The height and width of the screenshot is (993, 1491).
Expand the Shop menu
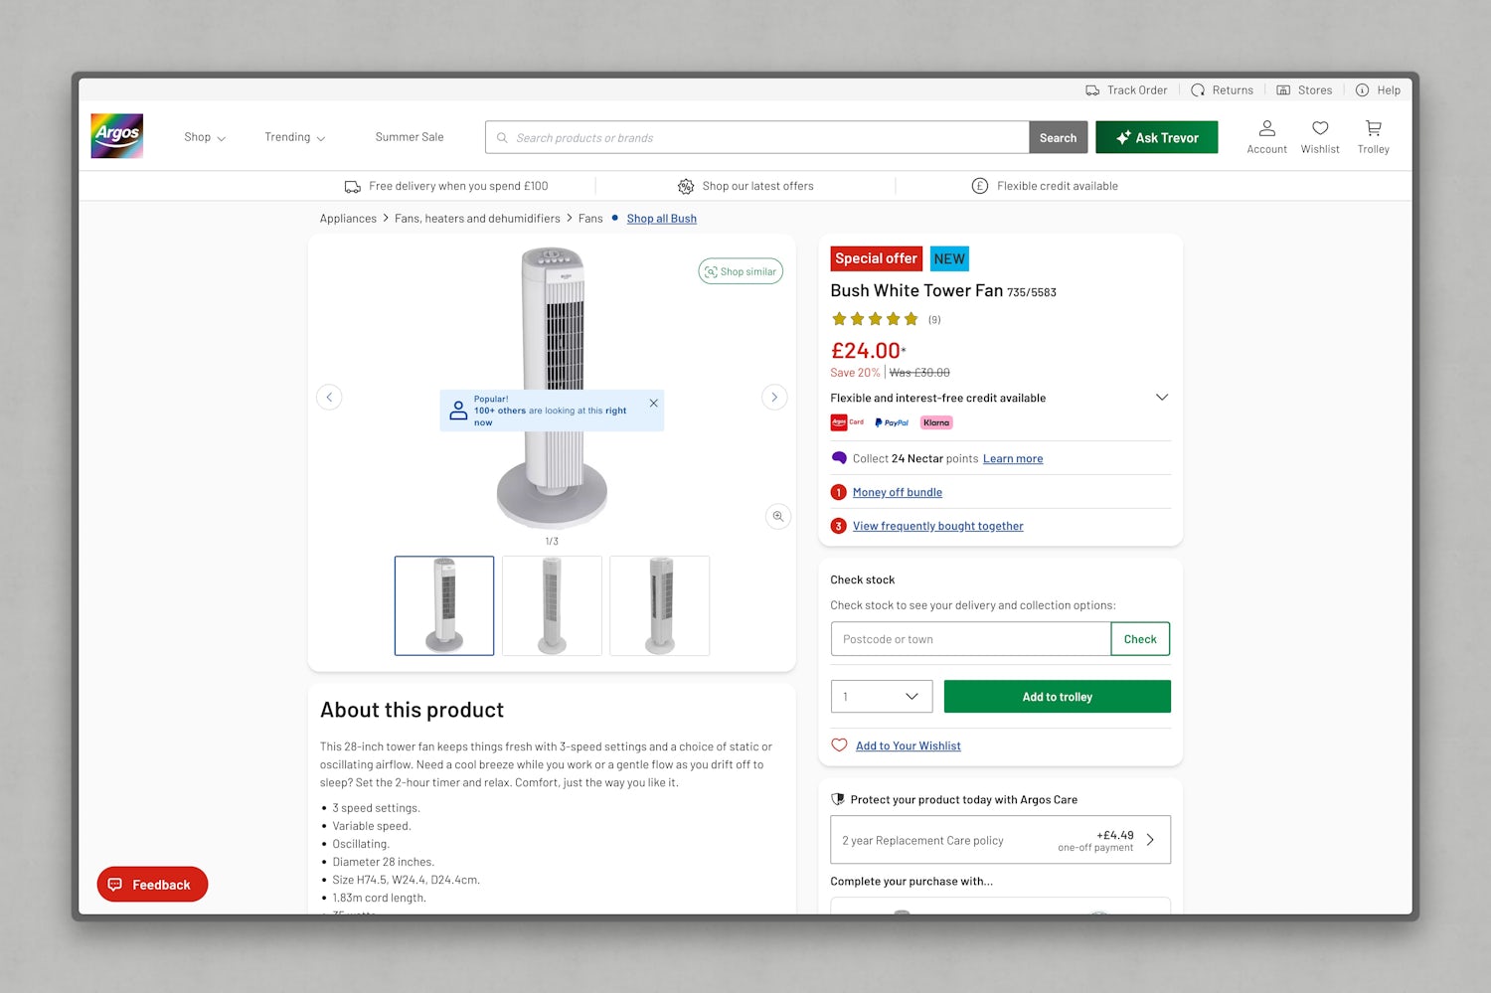[205, 137]
